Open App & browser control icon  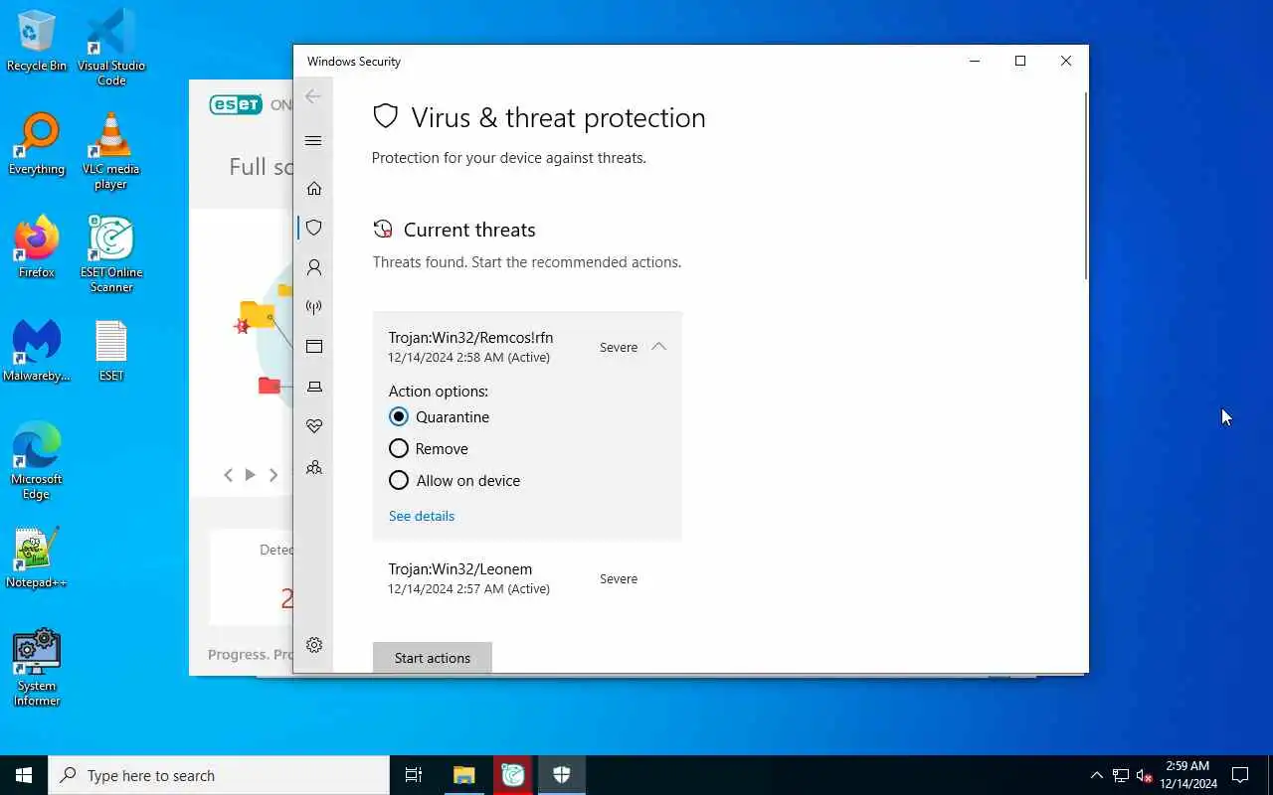tap(314, 347)
